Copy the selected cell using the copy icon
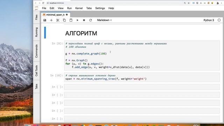 (x=64, y=20)
